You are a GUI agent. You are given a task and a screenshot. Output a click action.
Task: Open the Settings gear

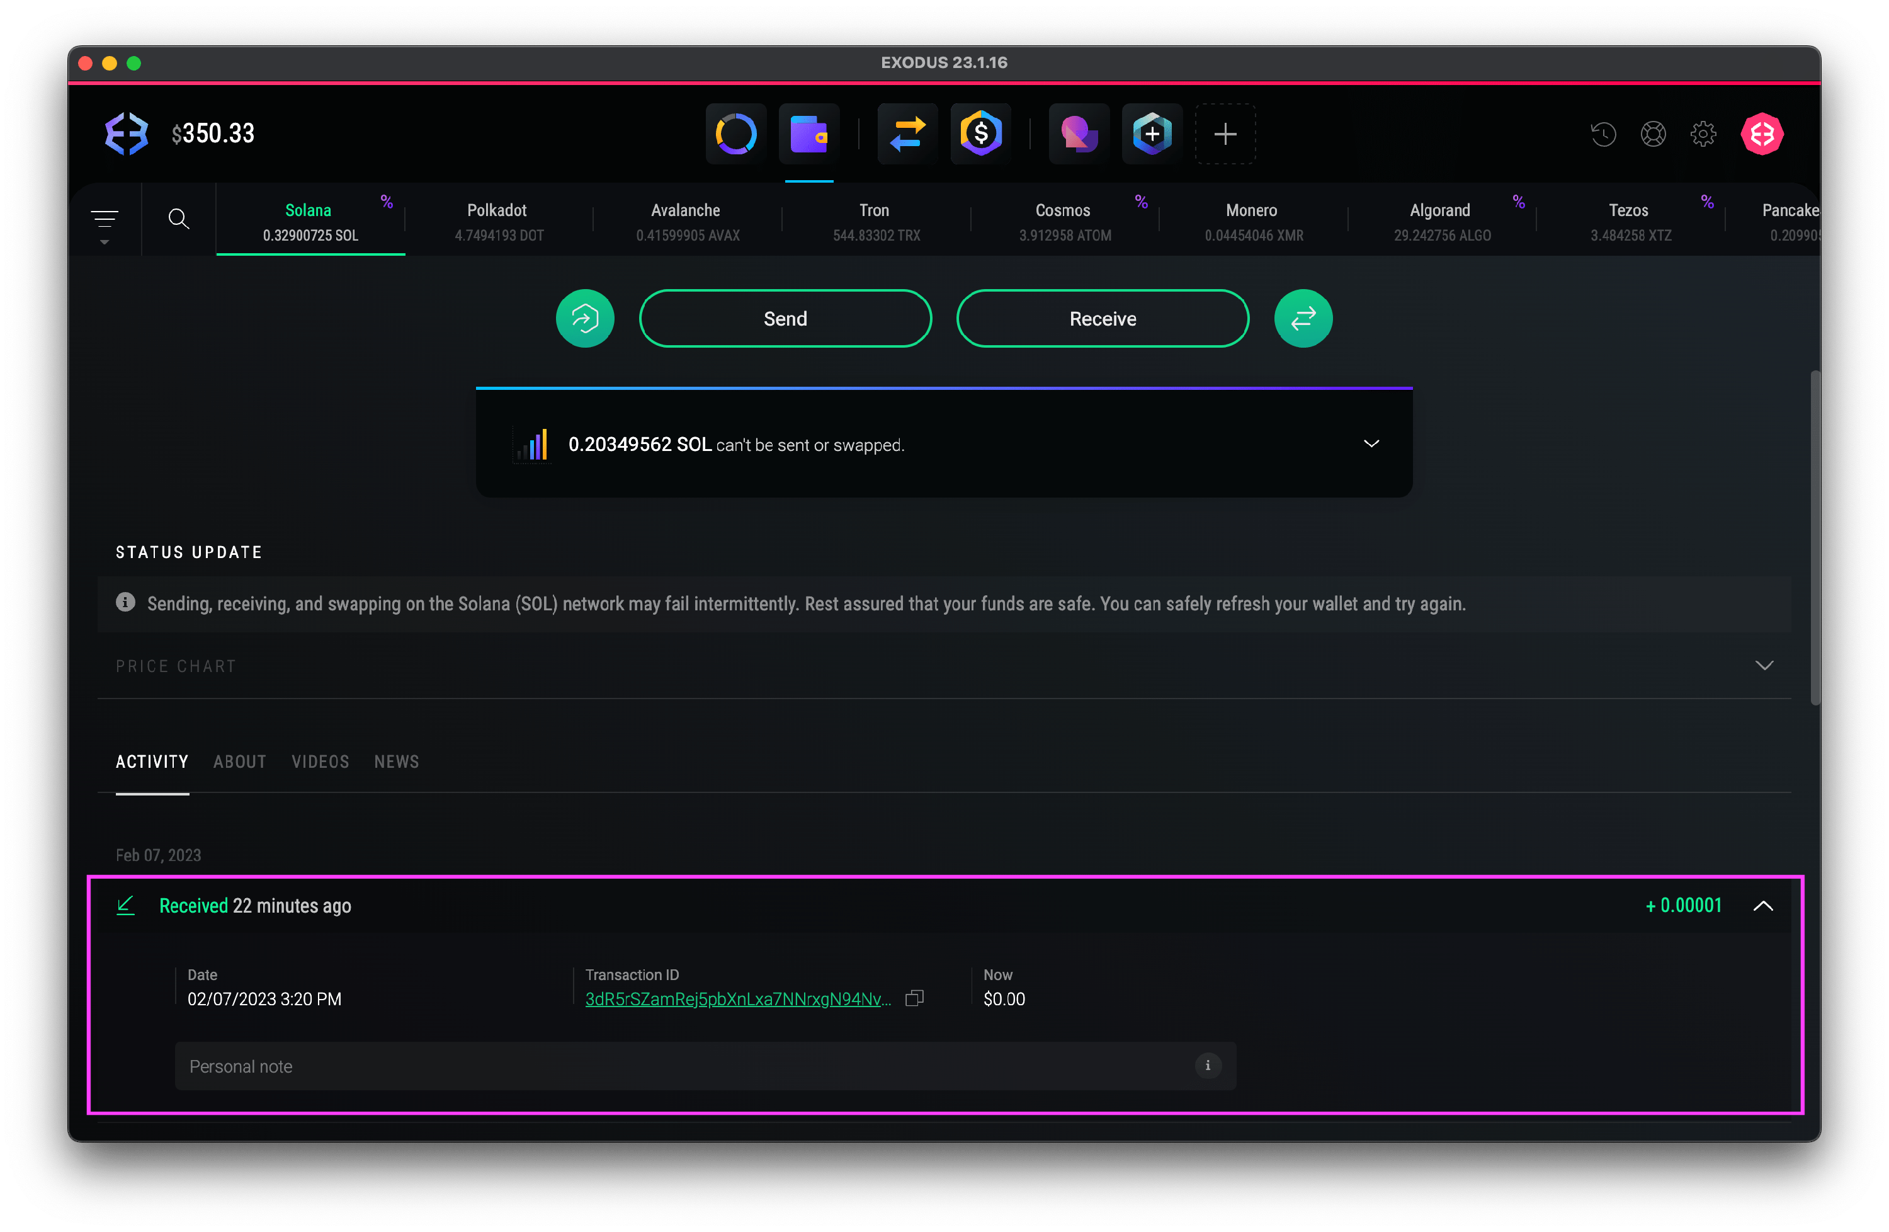click(x=1703, y=134)
